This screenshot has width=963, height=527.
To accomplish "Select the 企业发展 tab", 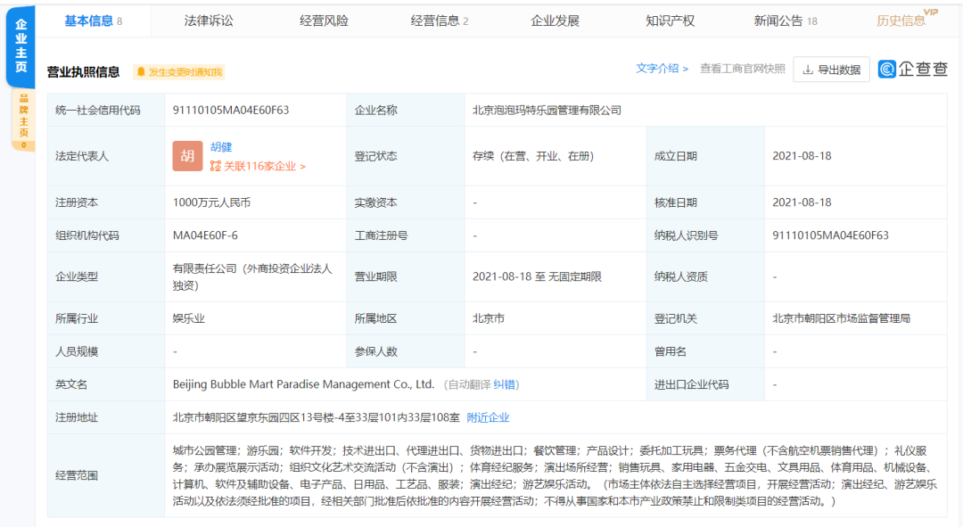I will (556, 21).
